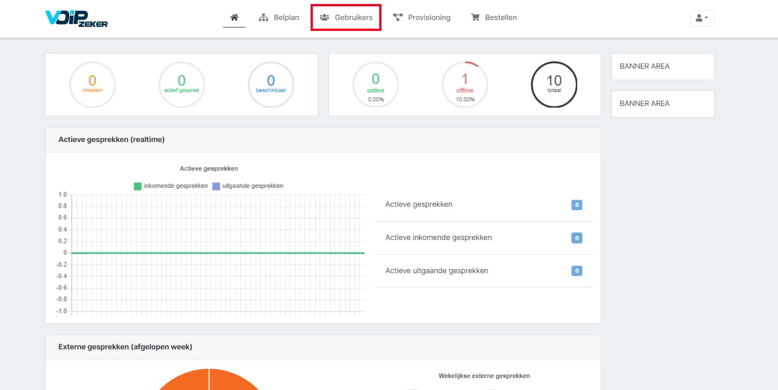
Task: Click the rinkelen counter circle
Action: [92, 84]
